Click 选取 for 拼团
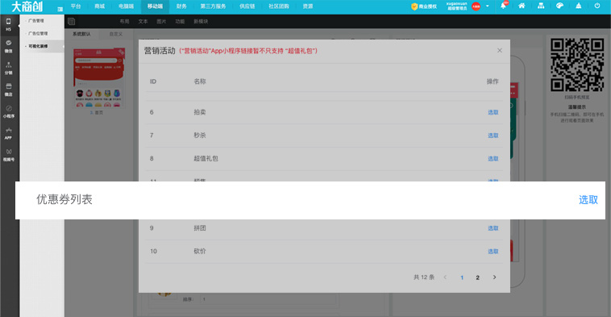611x317 pixels. (493, 228)
